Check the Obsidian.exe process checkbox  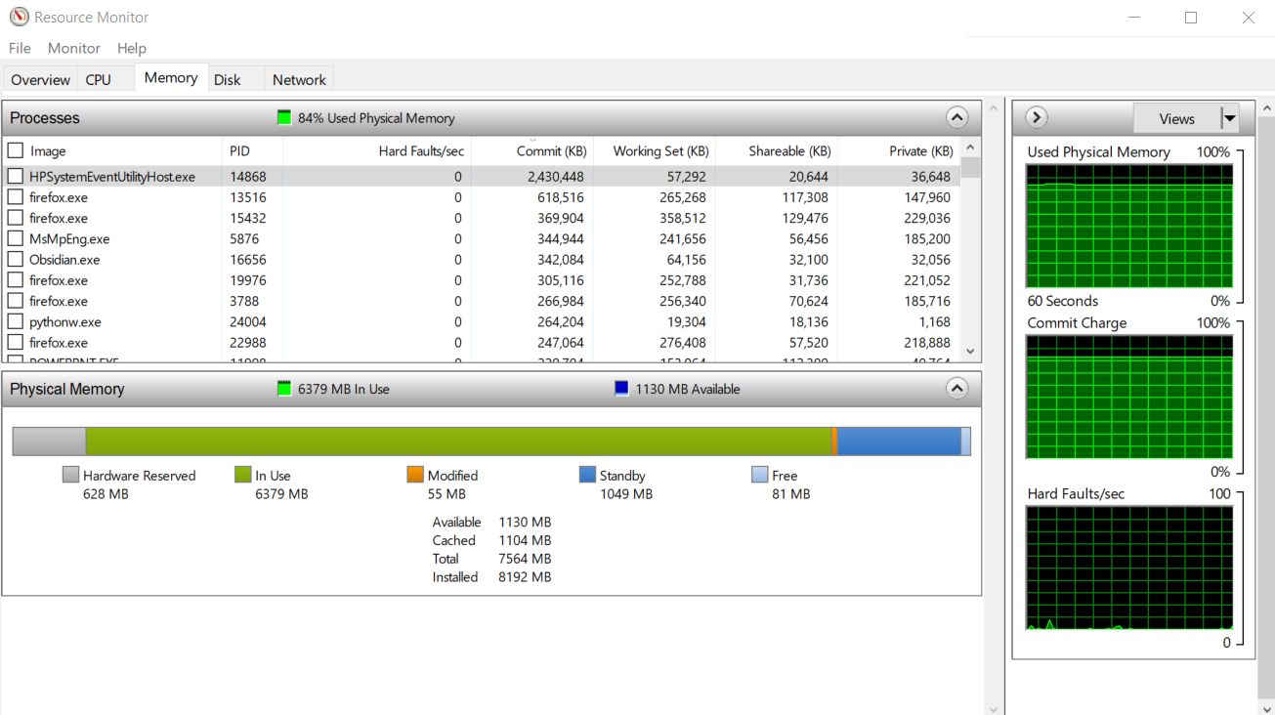click(14, 259)
